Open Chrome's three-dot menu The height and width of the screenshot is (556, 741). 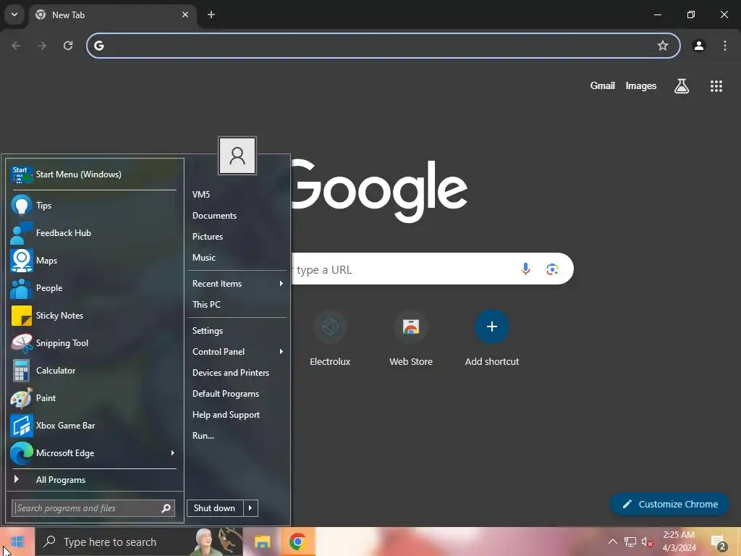725,46
